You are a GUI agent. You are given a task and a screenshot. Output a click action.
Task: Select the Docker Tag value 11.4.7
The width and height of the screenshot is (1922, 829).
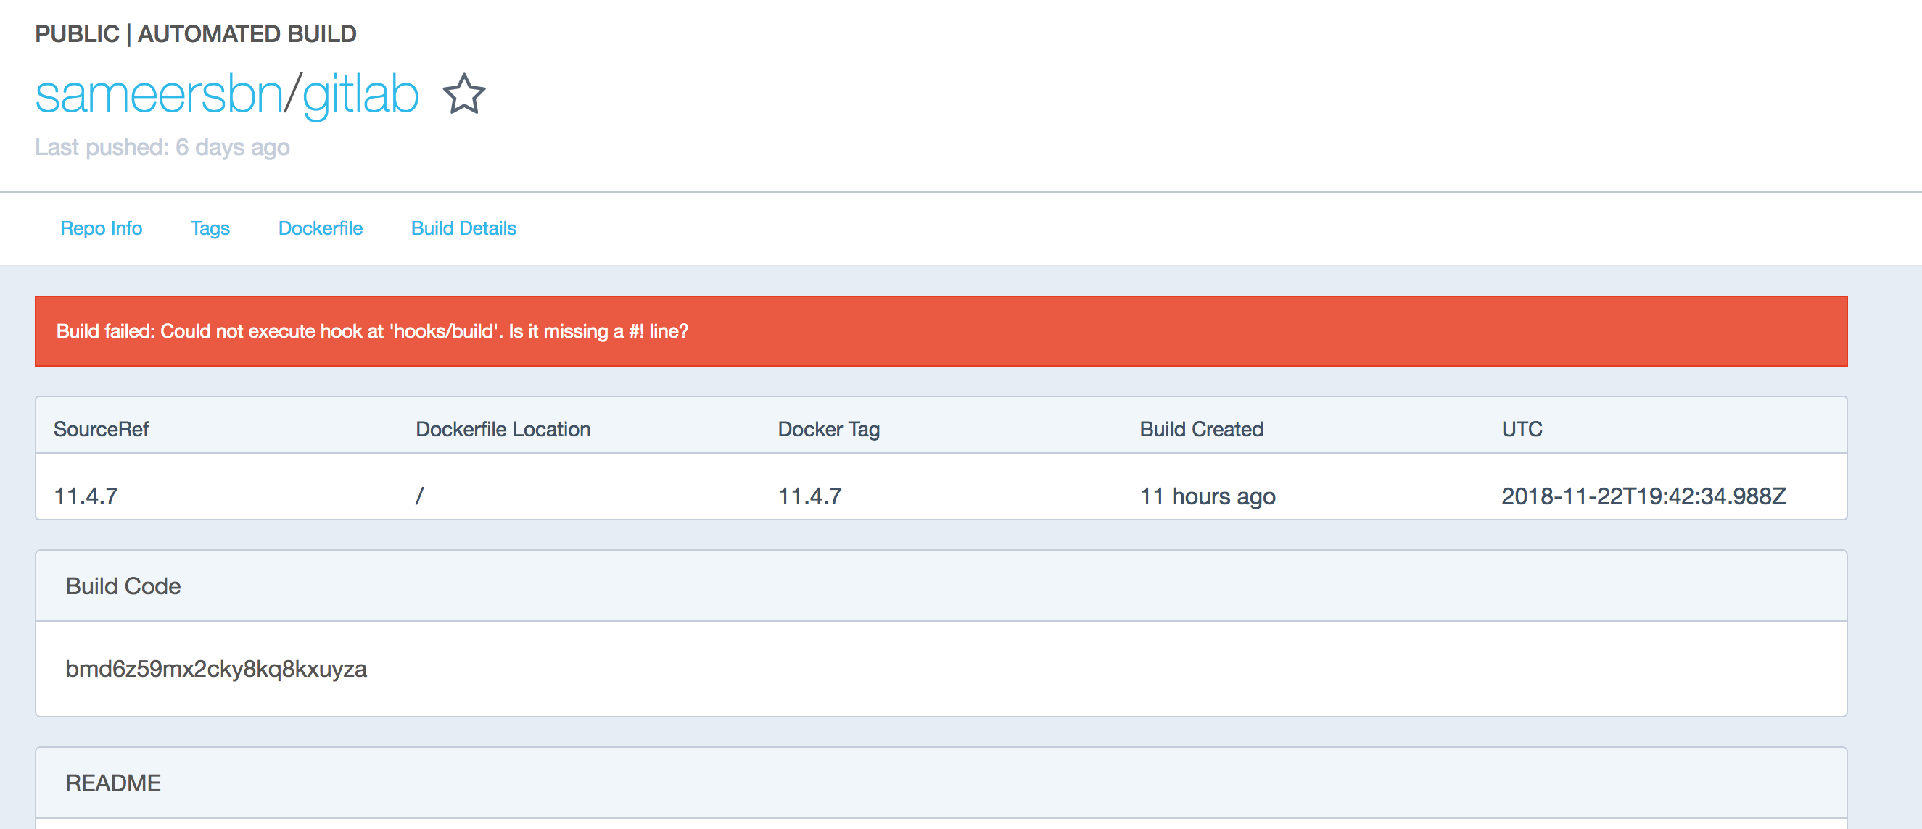tap(809, 496)
